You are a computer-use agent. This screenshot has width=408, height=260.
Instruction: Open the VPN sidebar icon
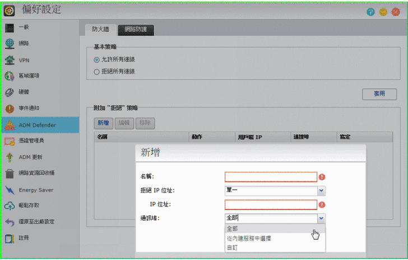[10, 60]
